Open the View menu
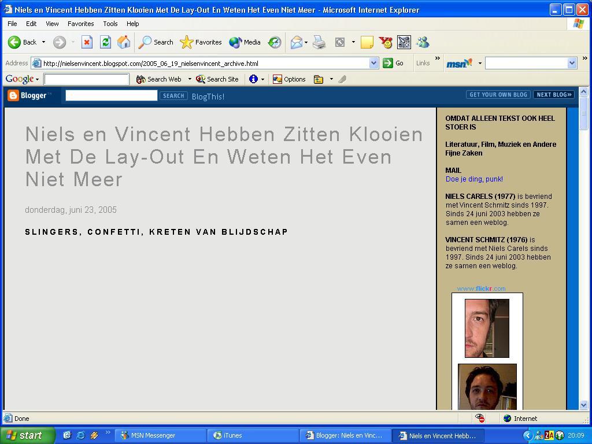 click(x=52, y=24)
